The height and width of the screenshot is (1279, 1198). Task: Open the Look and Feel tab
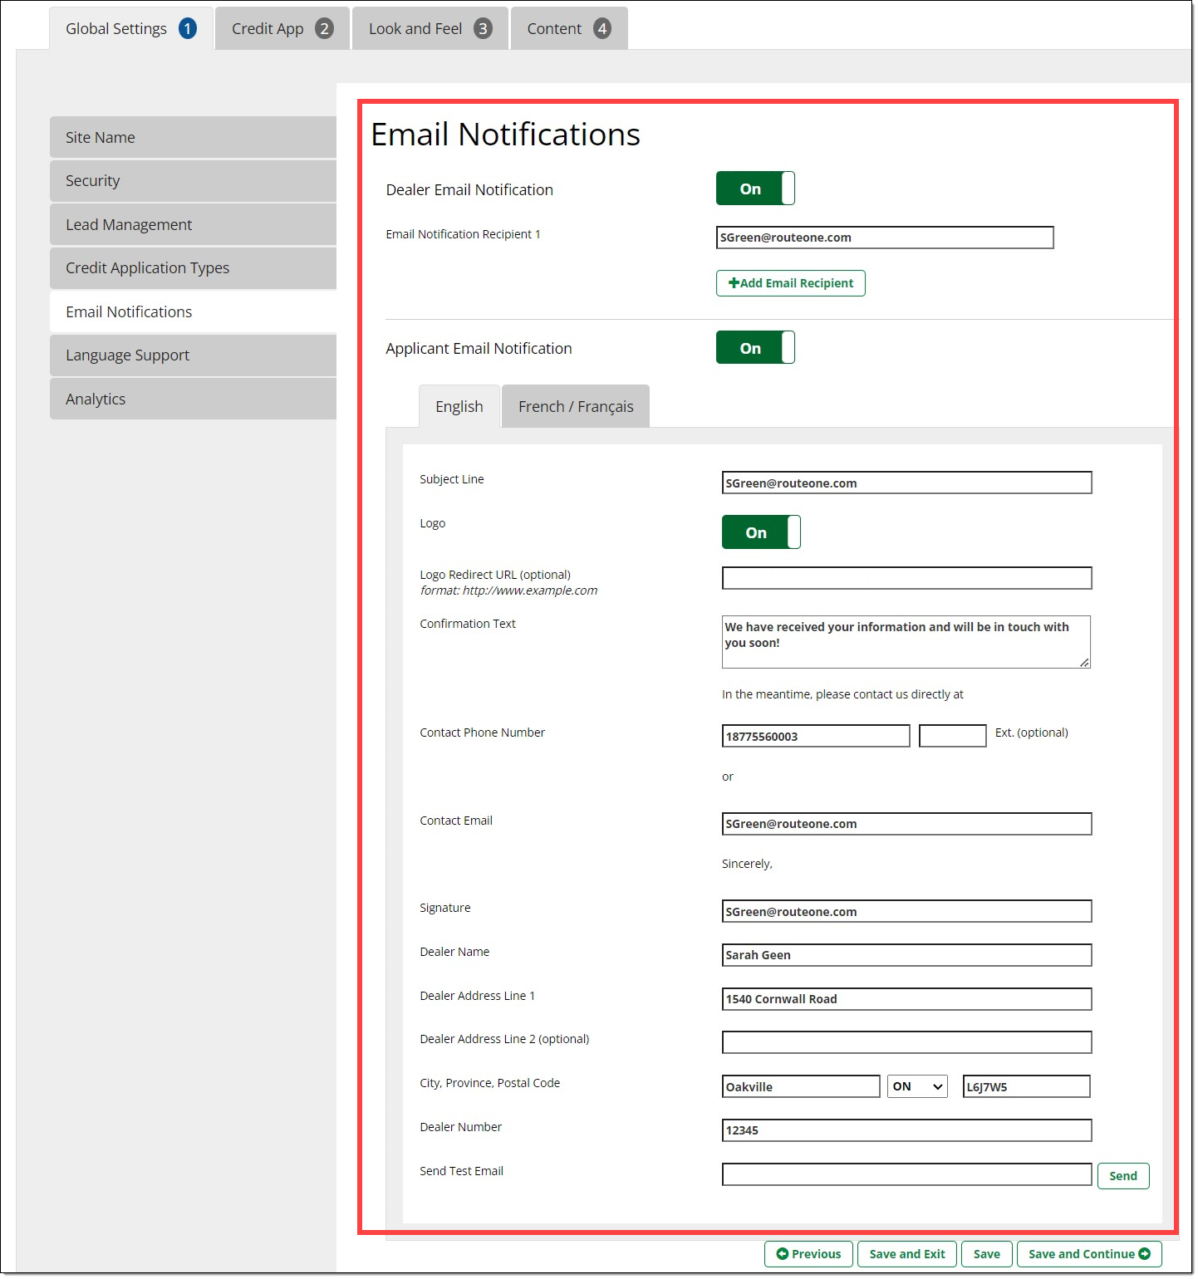coord(430,29)
